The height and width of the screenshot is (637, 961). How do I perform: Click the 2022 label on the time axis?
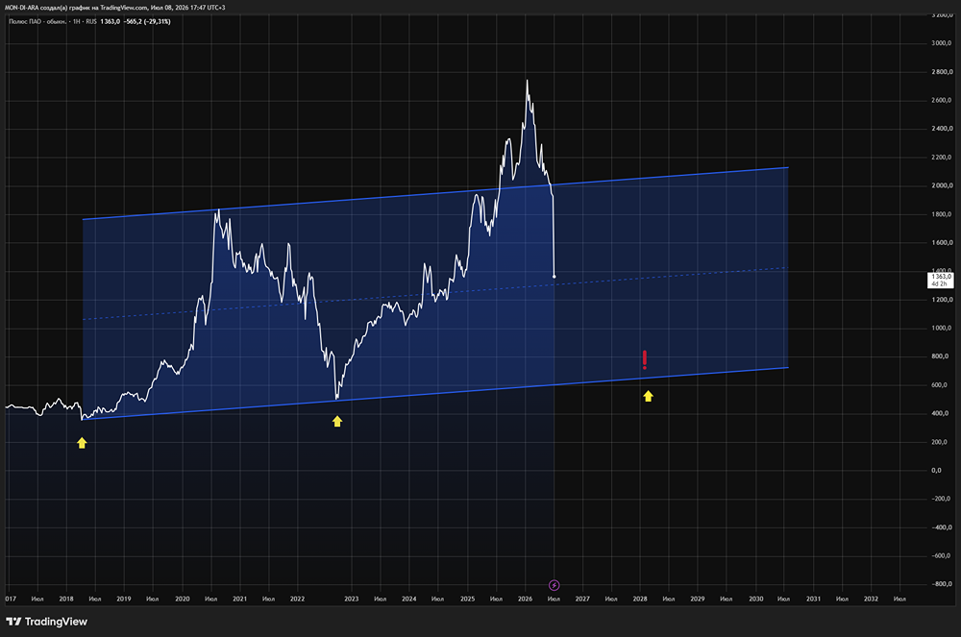297,599
